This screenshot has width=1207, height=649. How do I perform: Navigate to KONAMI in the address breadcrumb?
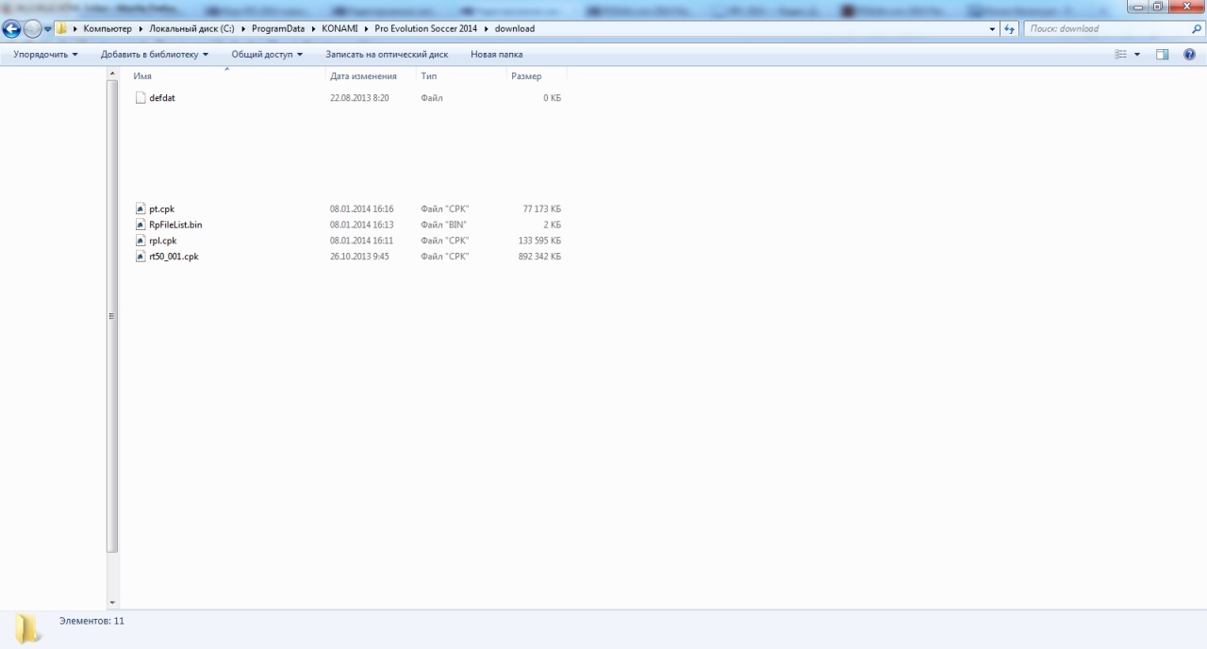pos(339,29)
